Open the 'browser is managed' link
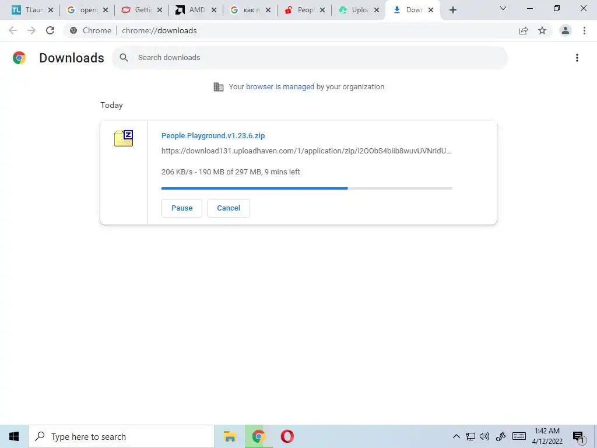Screen dimensions: 597x448 (x=280, y=87)
